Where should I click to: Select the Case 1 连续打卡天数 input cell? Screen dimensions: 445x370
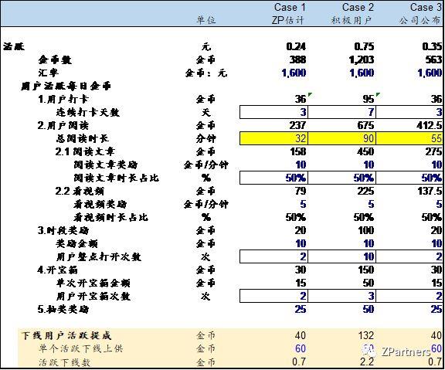273,112
